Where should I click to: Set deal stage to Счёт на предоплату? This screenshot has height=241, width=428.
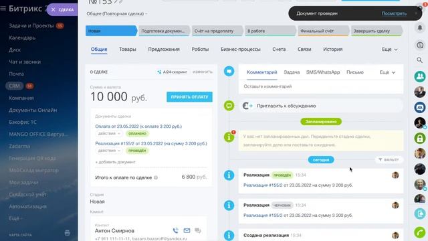217,31
